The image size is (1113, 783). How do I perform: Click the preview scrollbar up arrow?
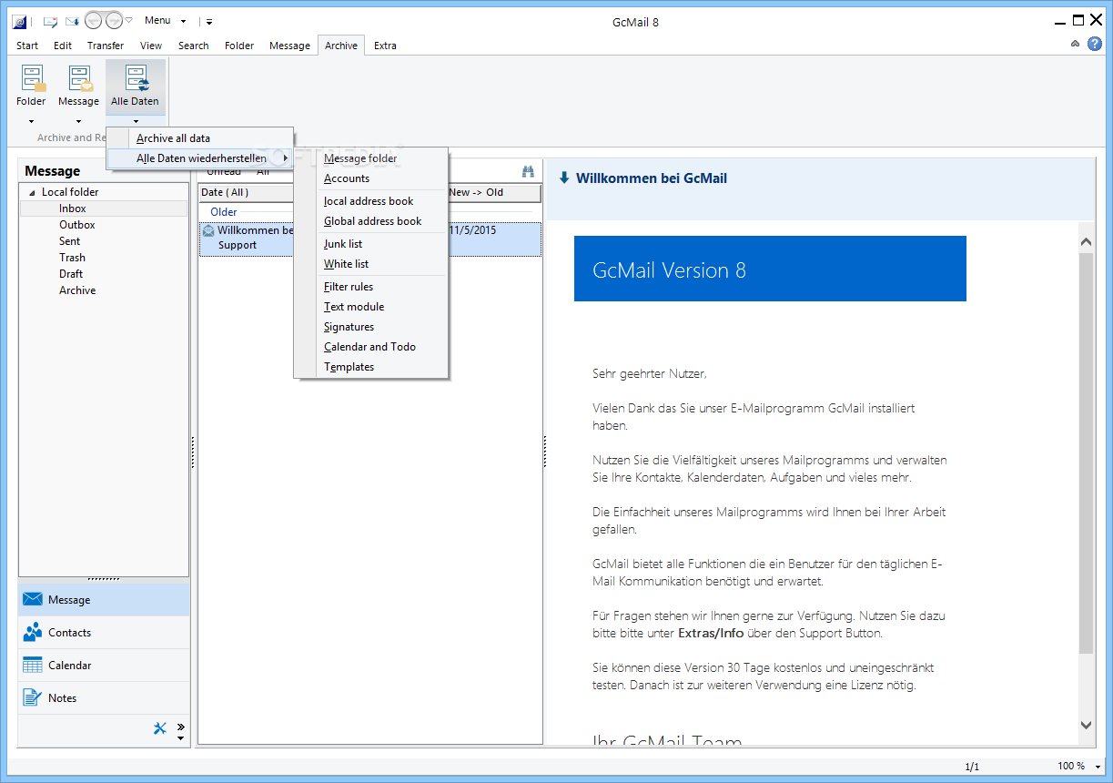coord(1086,241)
